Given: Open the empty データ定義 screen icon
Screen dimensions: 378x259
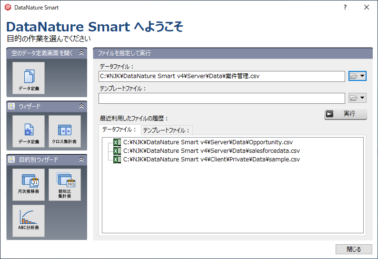Looking at the screenshot, I should (x=29, y=78).
